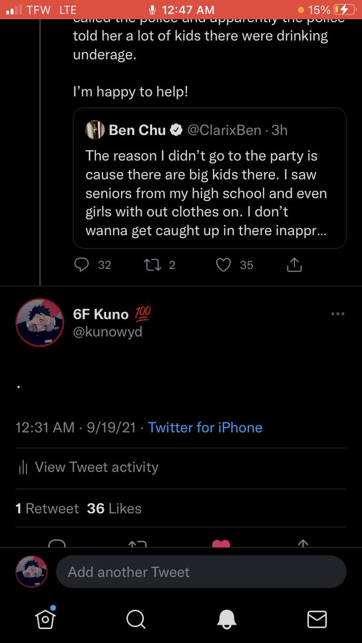
Task: View the 1 Retweet list
Action: click(x=47, y=509)
